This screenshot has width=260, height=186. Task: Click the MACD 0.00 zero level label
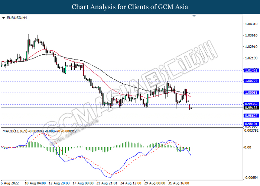tap(248, 147)
